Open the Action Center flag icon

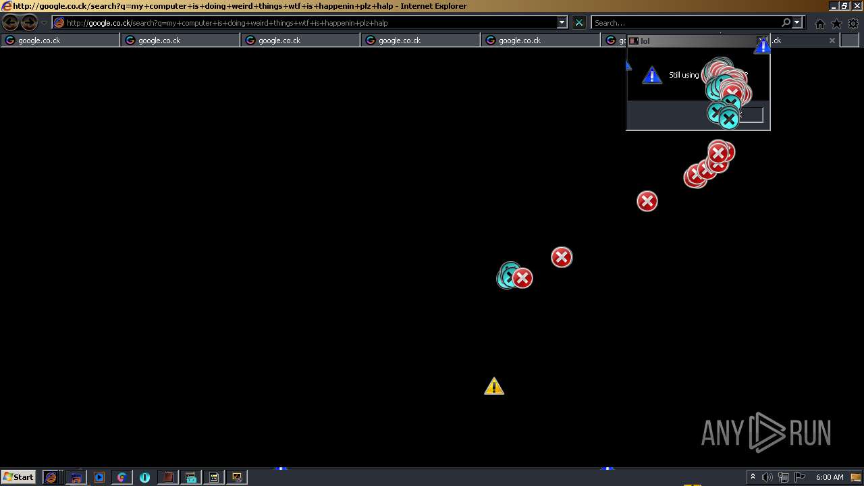coord(800,477)
